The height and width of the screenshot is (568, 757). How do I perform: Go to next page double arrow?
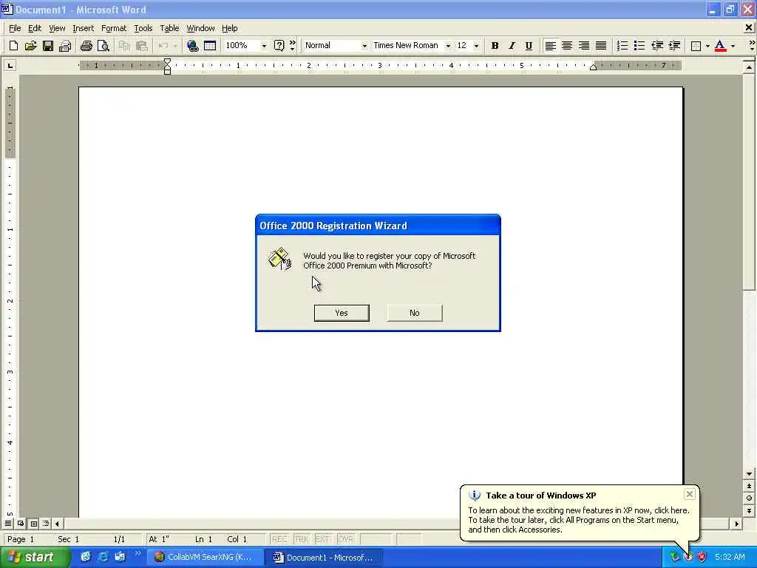(749, 510)
